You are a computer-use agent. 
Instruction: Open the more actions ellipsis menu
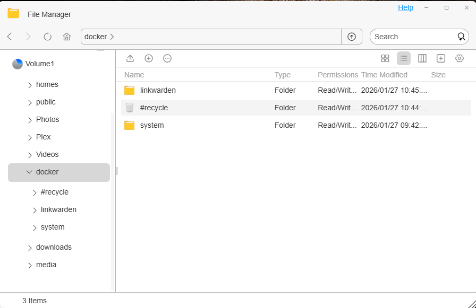(167, 58)
